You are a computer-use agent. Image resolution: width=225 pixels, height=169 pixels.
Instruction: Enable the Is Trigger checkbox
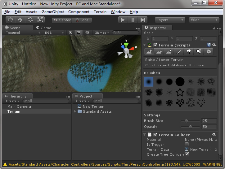coord(187,144)
